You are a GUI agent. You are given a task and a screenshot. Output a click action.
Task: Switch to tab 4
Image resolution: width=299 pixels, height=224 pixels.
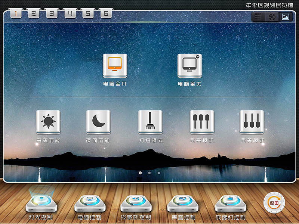point(70,13)
